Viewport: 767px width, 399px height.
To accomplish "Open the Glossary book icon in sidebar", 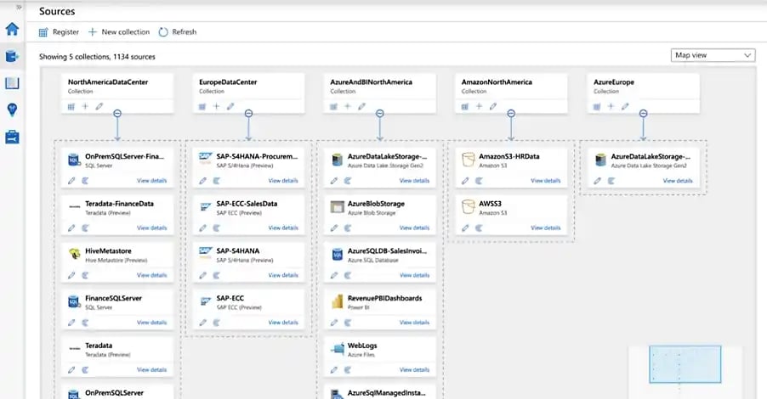I will pos(12,83).
